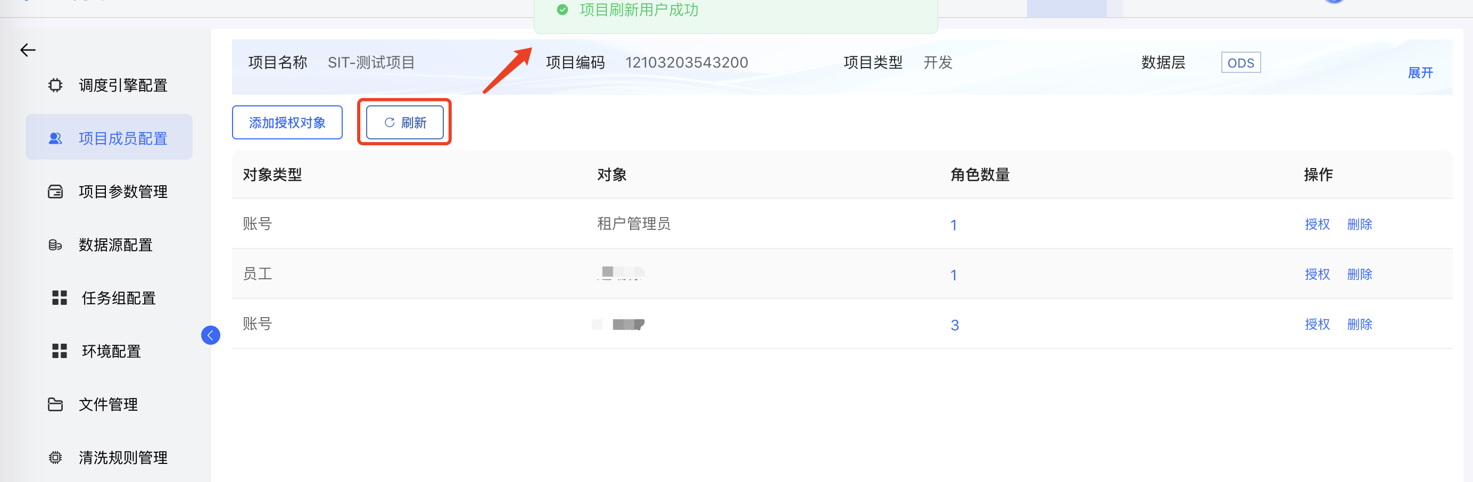Screen dimensions: 1473x482
Task: Select the 调度引擎配置 gear icon
Action: [55, 85]
